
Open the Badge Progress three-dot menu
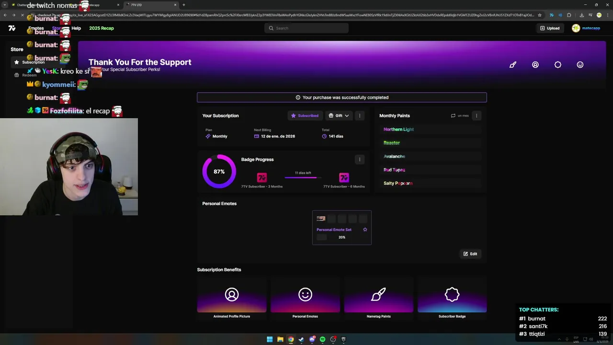(x=360, y=160)
